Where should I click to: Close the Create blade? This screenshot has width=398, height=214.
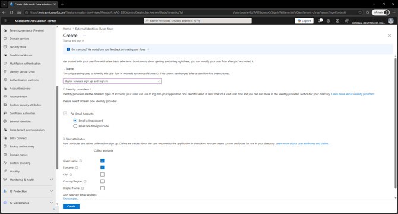(390, 36)
